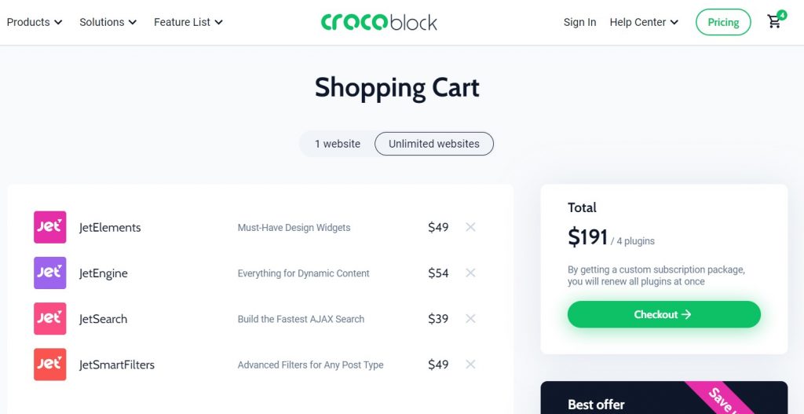Select the Unlimited websites option
This screenshot has width=804, height=414.
click(x=433, y=144)
